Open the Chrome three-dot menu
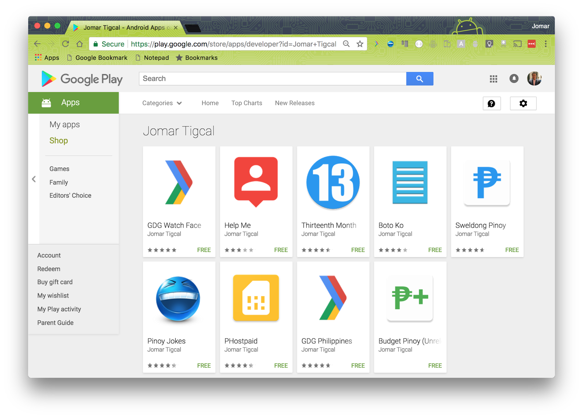The height and width of the screenshot is (418, 583). point(545,44)
